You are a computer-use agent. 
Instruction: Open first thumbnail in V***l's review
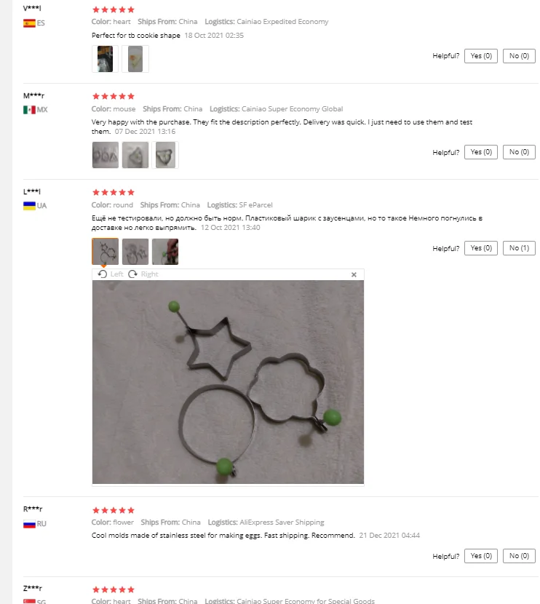(x=105, y=59)
